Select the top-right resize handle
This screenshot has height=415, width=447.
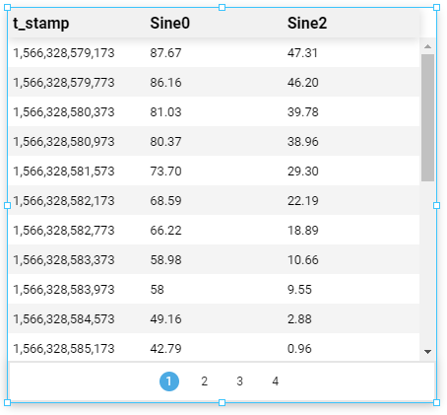click(x=436, y=8)
